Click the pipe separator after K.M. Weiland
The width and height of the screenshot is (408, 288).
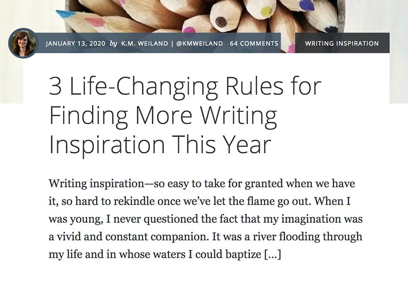(172, 44)
